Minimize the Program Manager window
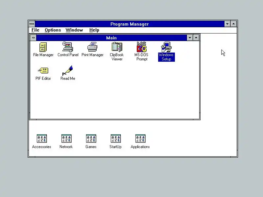The height and width of the screenshot is (197, 263). point(227,24)
